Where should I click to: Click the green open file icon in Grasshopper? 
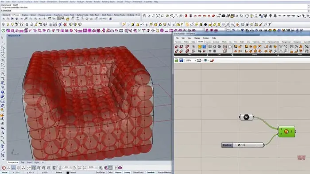[x=176, y=61]
